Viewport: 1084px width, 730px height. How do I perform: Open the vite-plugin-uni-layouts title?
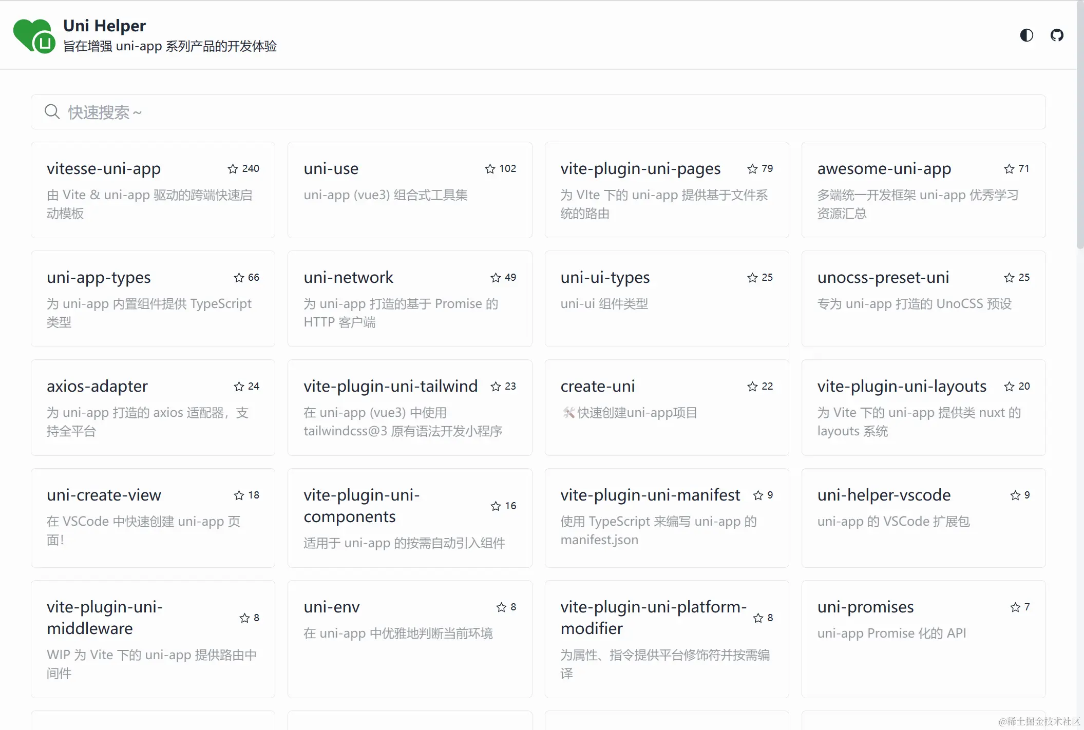[x=902, y=387]
